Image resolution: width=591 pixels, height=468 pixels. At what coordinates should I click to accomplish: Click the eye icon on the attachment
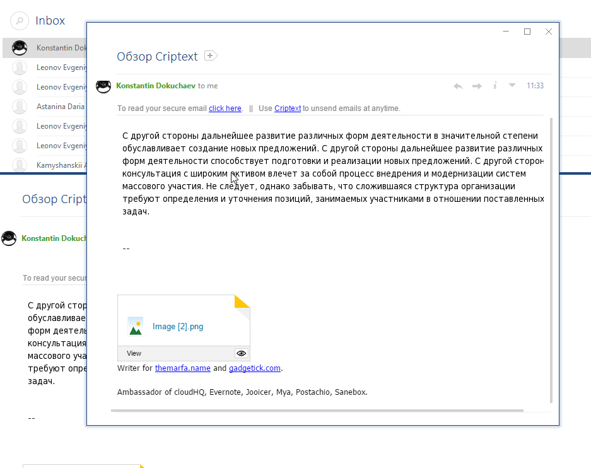point(241,353)
